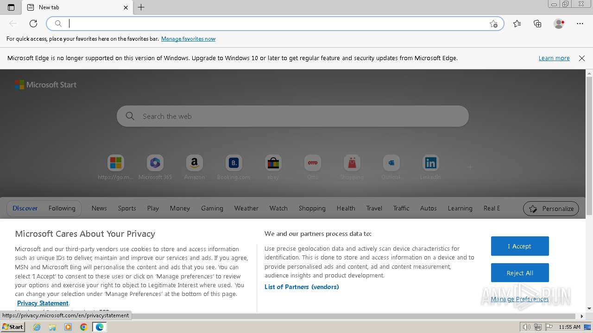Screen dimensions: 593x333
Task: Open the Gaming category
Action: [212, 209]
